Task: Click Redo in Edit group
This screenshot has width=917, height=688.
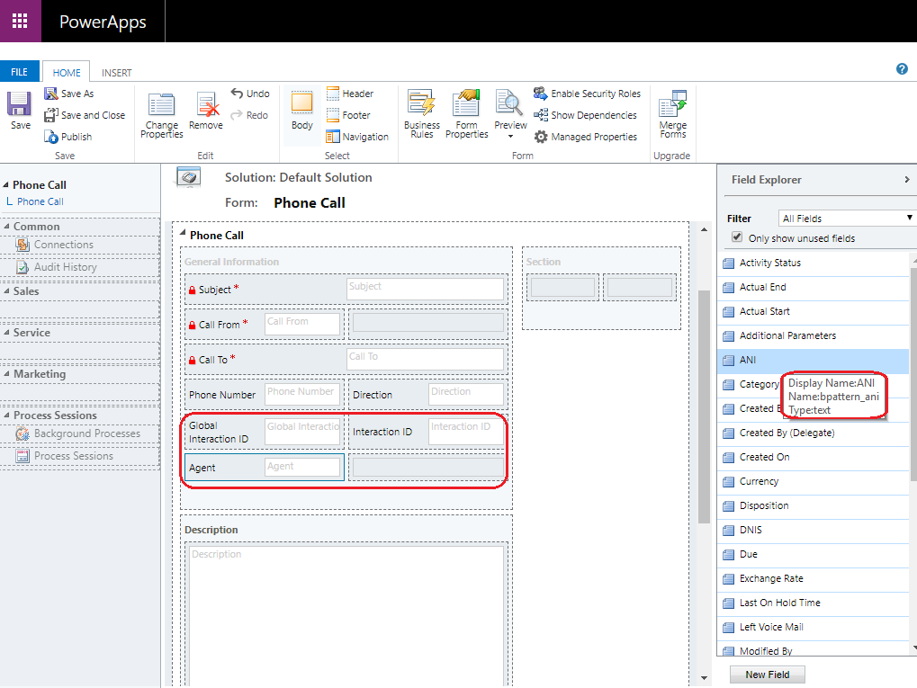Action: coord(249,115)
